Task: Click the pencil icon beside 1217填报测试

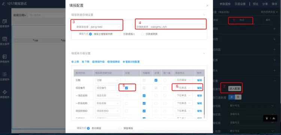Action: 3,4
